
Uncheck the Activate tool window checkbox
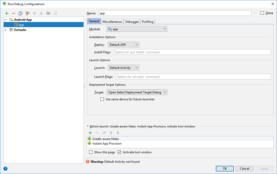coord(119,152)
